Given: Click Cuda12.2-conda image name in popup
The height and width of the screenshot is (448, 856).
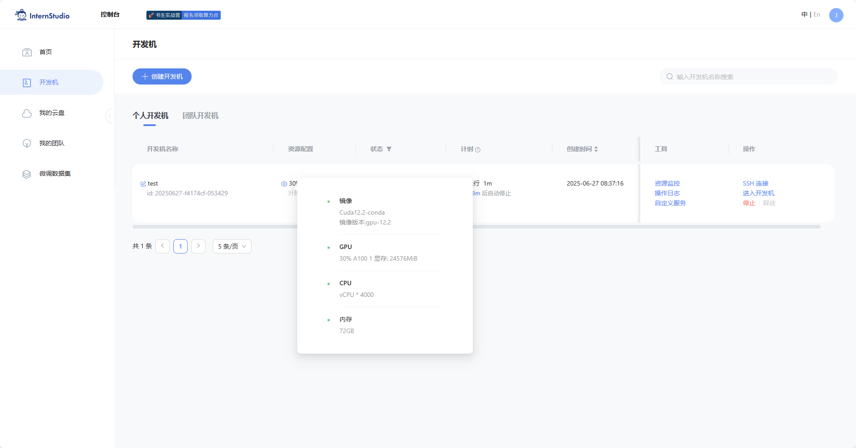Looking at the screenshot, I should click(362, 212).
